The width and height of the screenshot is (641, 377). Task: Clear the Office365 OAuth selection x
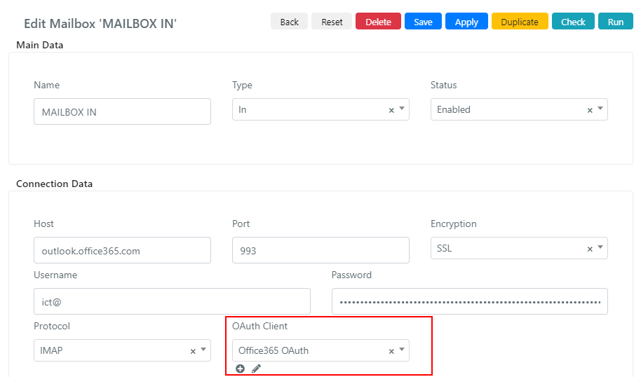pyautogui.click(x=391, y=351)
